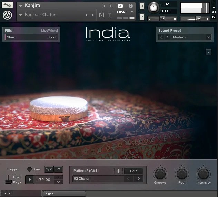Screen dimensions: 218x197
Task: Click the stereo pan slider
Action: pyautogui.click(x=162, y=19)
